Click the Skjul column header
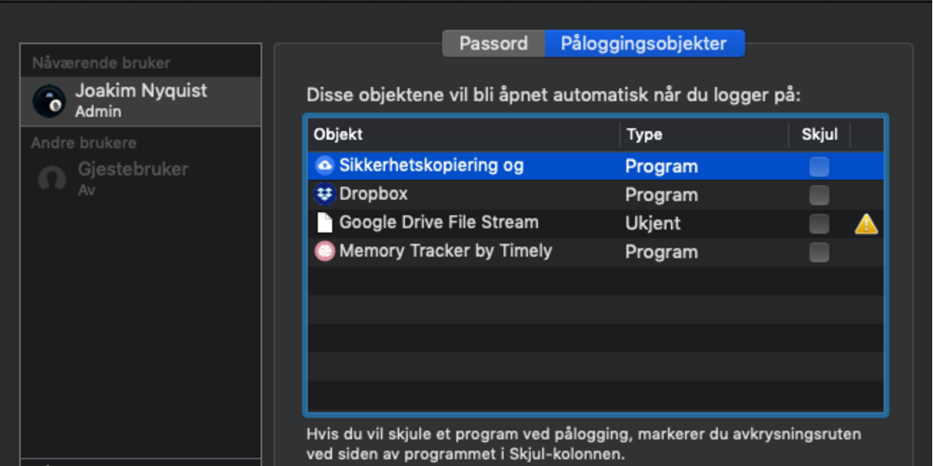This screenshot has height=466, width=933. click(x=819, y=134)
